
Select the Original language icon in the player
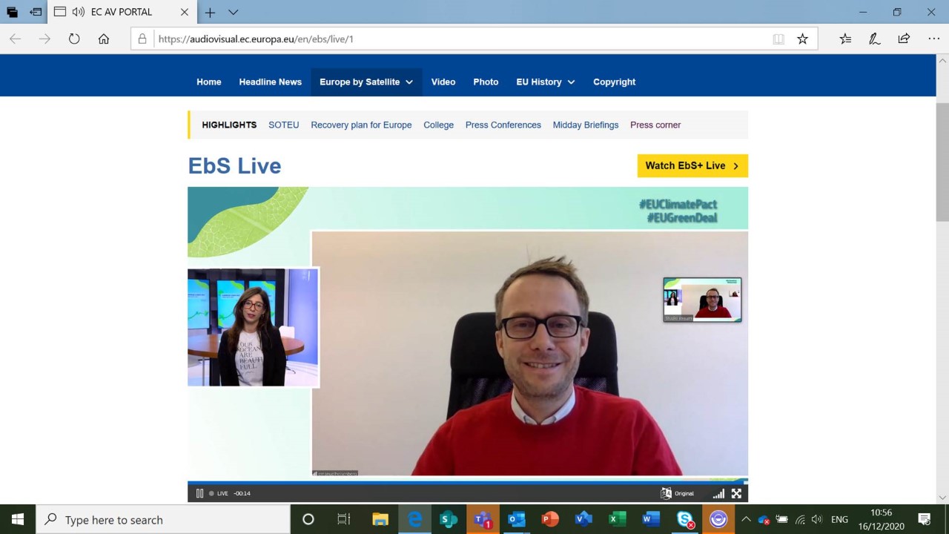(667, 493)
